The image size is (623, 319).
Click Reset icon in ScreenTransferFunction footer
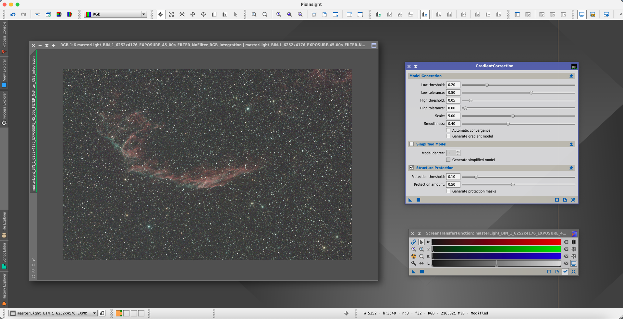coord(573,272)
